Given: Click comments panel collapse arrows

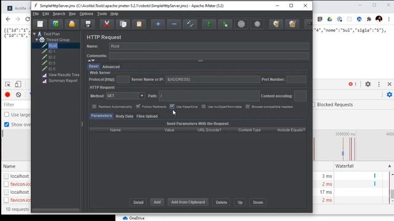Looking at the screenshot, I should coord(91,61).
